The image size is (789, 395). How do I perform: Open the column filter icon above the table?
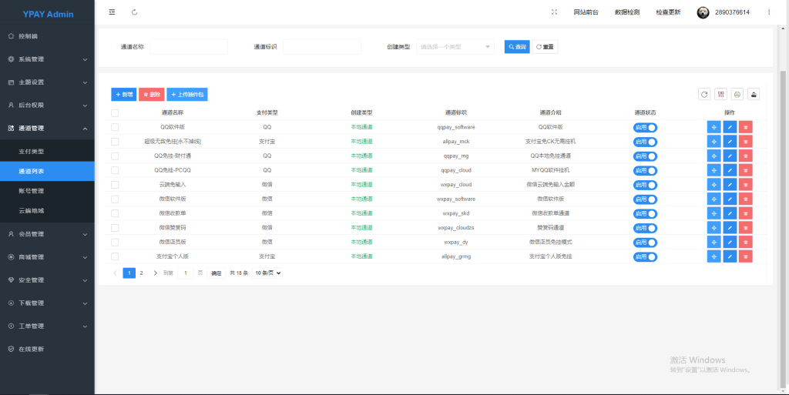tap(721, 94)
